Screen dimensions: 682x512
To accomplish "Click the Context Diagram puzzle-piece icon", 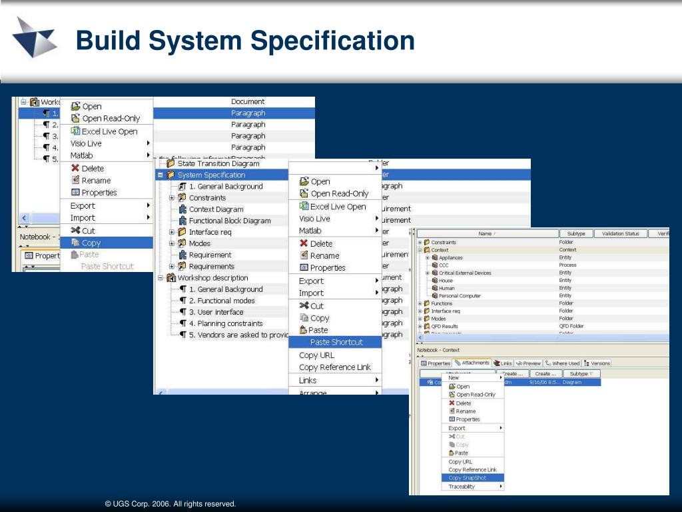I will 182,209.
